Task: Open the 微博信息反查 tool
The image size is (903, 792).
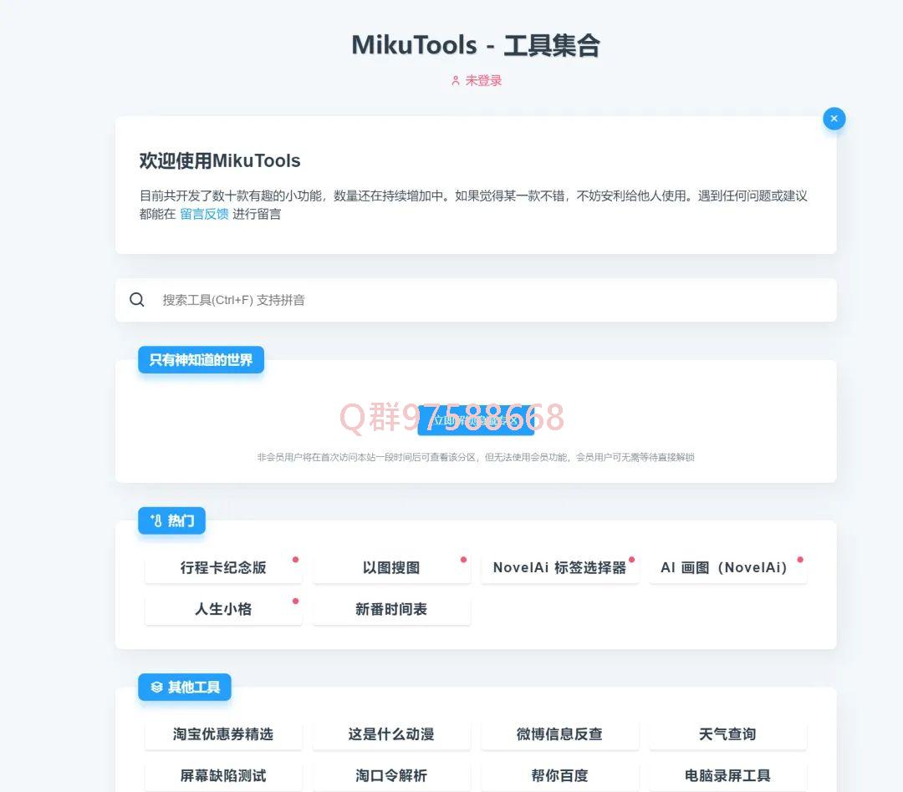Action: (x=559, y=734)
